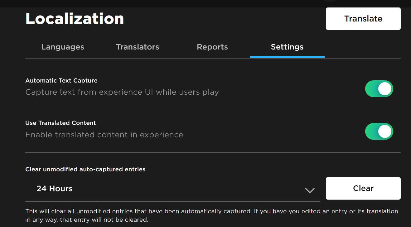The width and height of the screenshot is (411, 227).
Task: Turn the text capture switch back on
Action: pos(379,89)
